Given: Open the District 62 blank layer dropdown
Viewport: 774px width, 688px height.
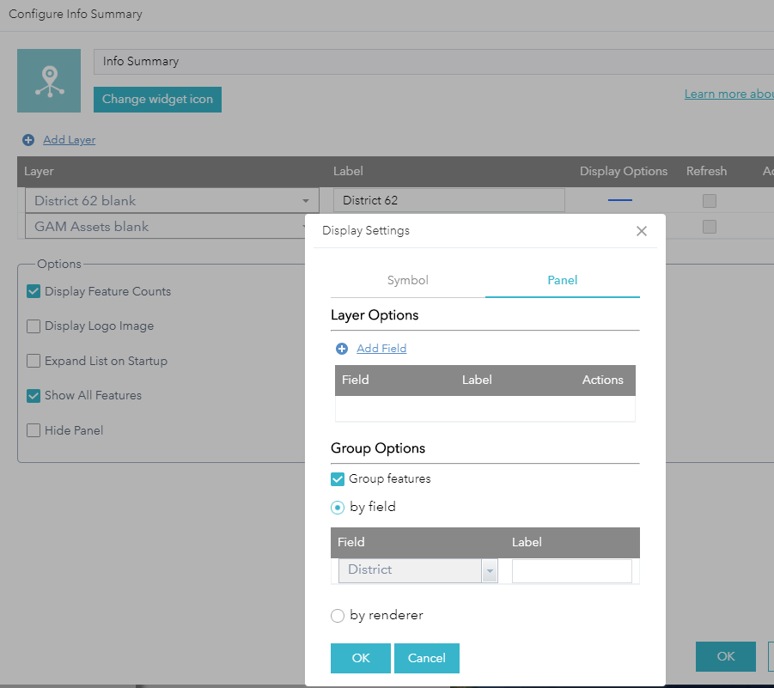Looking at the screenshot, I should 172,200.
